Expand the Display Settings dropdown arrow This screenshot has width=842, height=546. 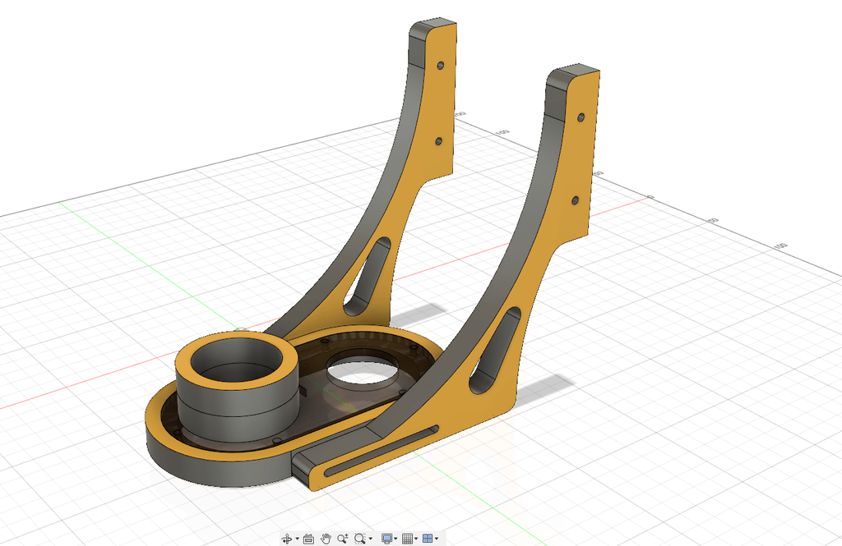(396, 539)
